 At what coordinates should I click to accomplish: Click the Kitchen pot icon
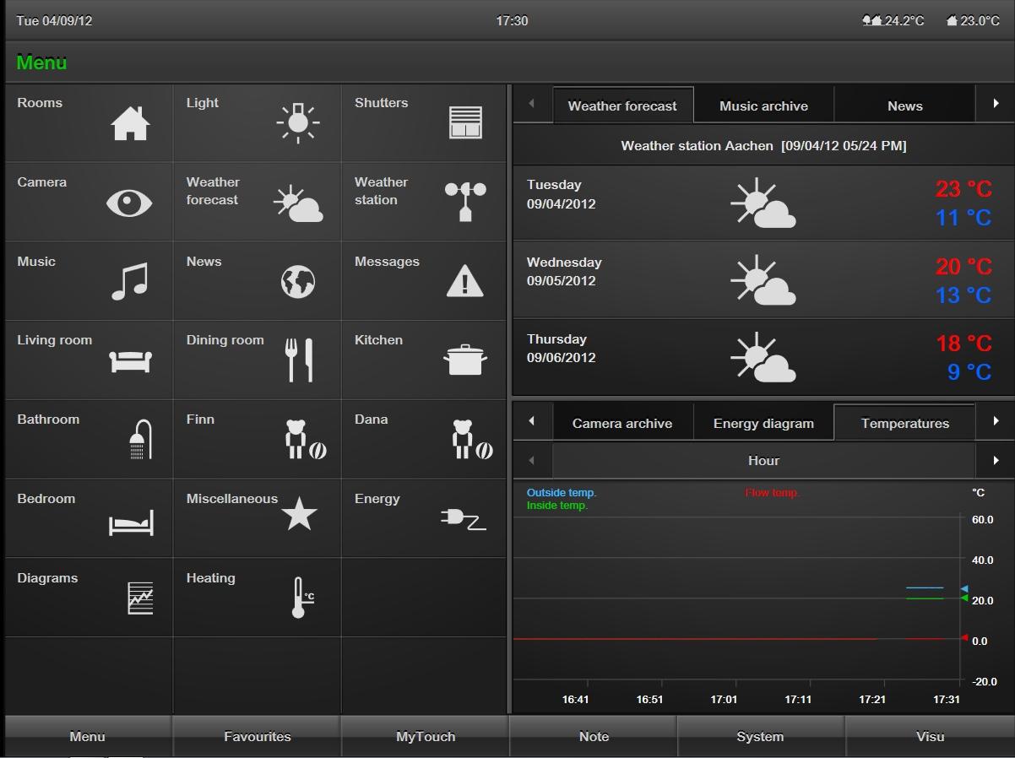[x=465, y=360]
